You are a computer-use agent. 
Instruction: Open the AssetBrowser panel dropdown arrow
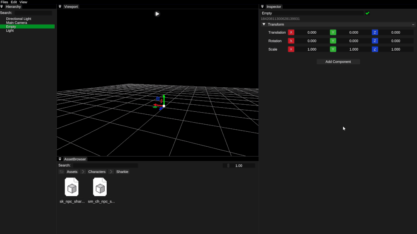coord(60,159)
